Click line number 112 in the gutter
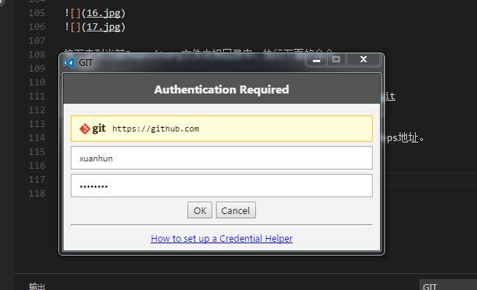This screenshot has height=290, width=477. tap(37, 110)
